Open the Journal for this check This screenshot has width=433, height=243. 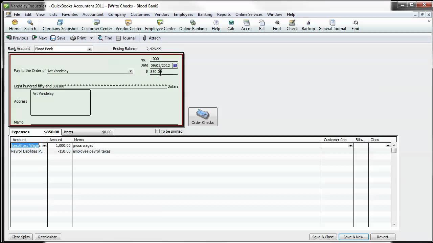(126, 38)
